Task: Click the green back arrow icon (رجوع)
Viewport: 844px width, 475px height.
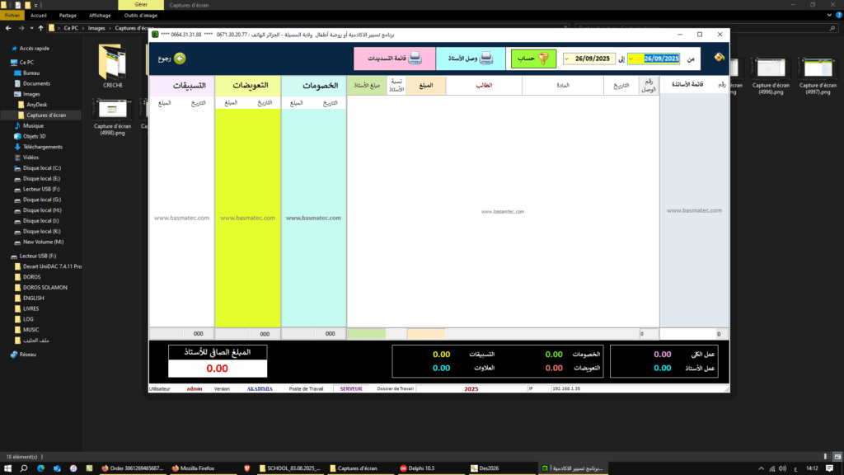Action: point(180,59)
